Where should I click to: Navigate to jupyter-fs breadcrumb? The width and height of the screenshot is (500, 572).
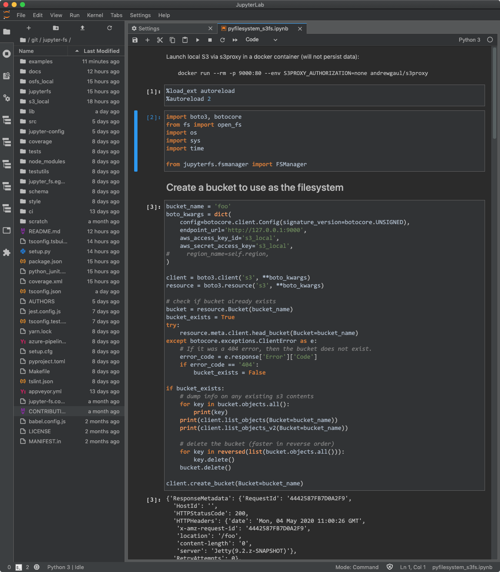point(55,40)
